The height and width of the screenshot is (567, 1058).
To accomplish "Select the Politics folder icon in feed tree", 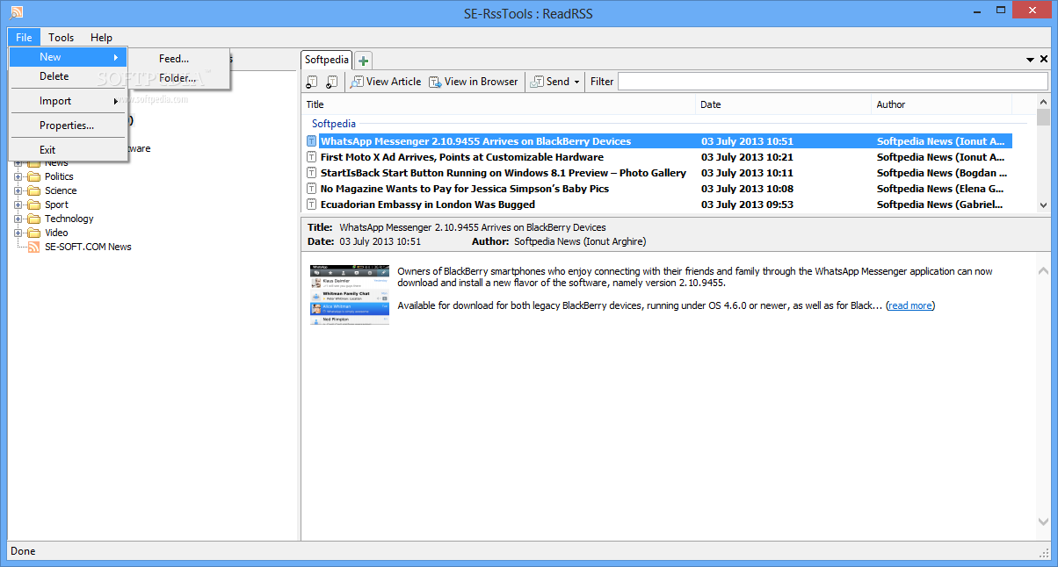I will pos(34,176).
